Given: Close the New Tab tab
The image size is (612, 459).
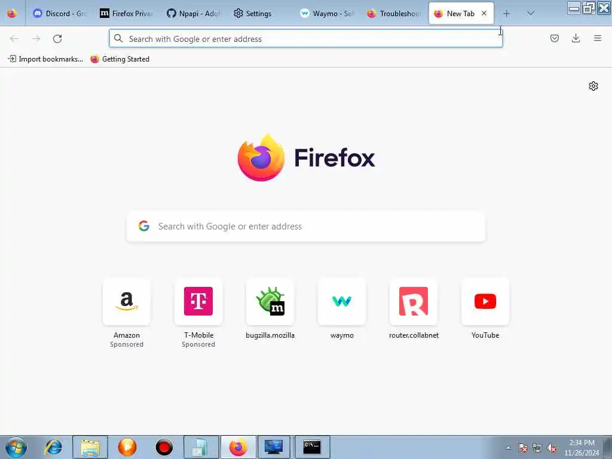Looking at the screenshot, I should coord(484,13).
